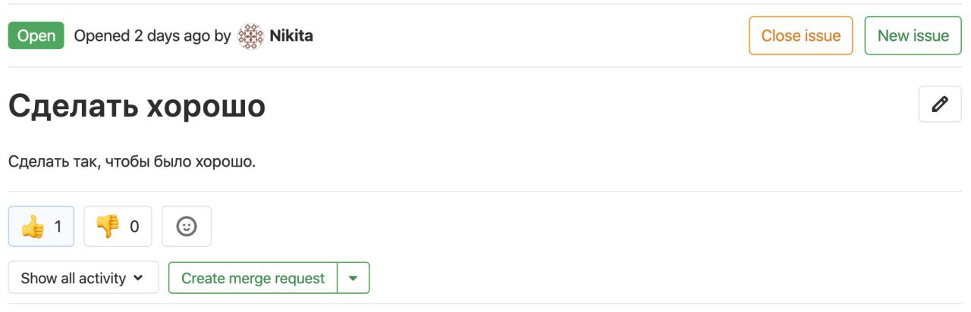Screen dimensions: 971x312
Task: Click the thumbs down count 0
Action: [x=134, y=226]
